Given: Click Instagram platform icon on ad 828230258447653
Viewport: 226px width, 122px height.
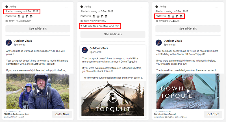Looking at the screenshot, I should (173, 16).
